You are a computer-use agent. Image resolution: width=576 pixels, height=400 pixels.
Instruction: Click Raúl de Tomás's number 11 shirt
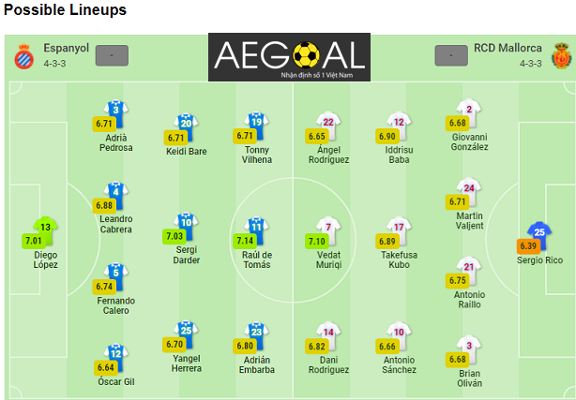[x=256, y=230]
